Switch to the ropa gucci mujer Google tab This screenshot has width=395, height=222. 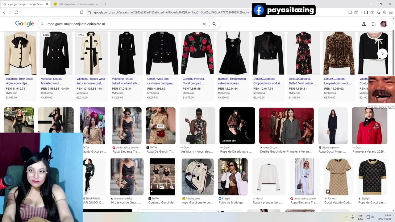point(26,4)
